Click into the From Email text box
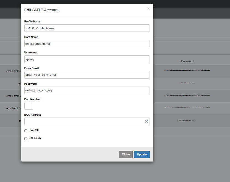The height and width of the screenshot is (182, 230). coord(87,75)
